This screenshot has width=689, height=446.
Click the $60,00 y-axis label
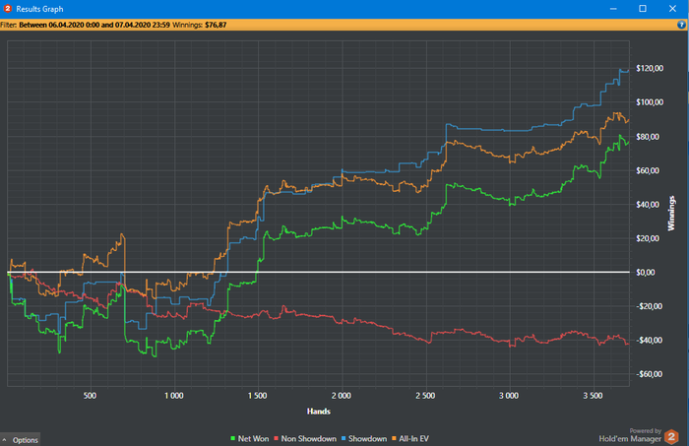(648, 170)
